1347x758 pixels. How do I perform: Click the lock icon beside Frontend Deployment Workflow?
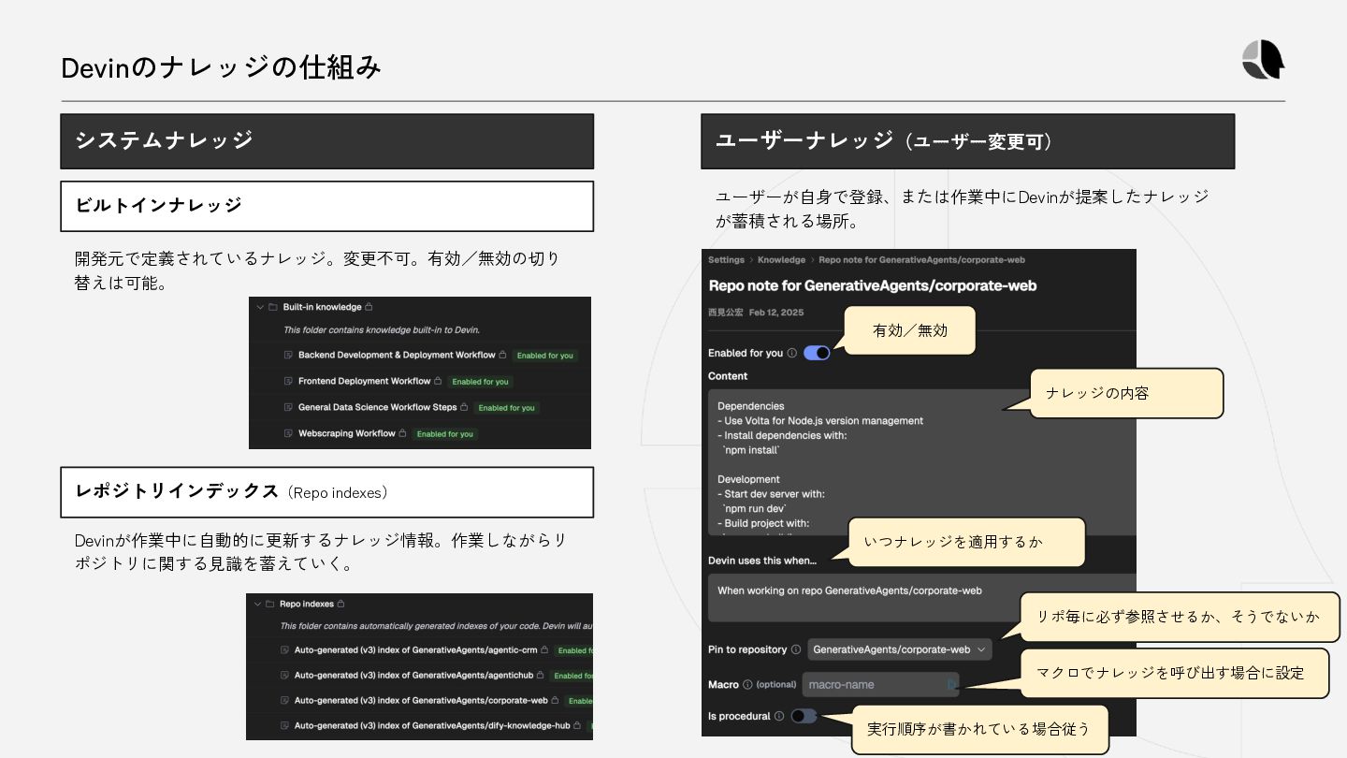(438, 382)
